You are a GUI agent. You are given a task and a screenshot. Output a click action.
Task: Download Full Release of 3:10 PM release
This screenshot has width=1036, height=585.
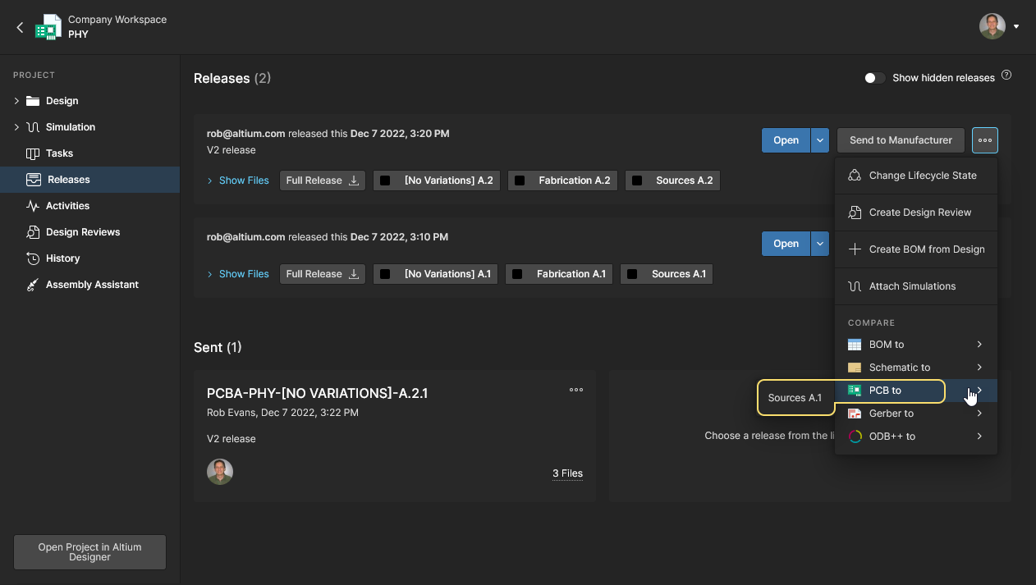tap(323, 274)
